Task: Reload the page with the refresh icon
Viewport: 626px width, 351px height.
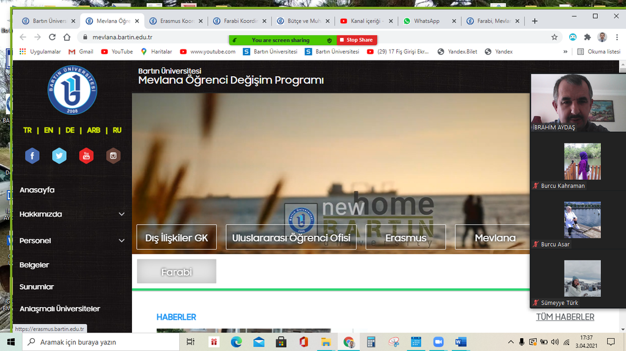Action: (52, 37)
